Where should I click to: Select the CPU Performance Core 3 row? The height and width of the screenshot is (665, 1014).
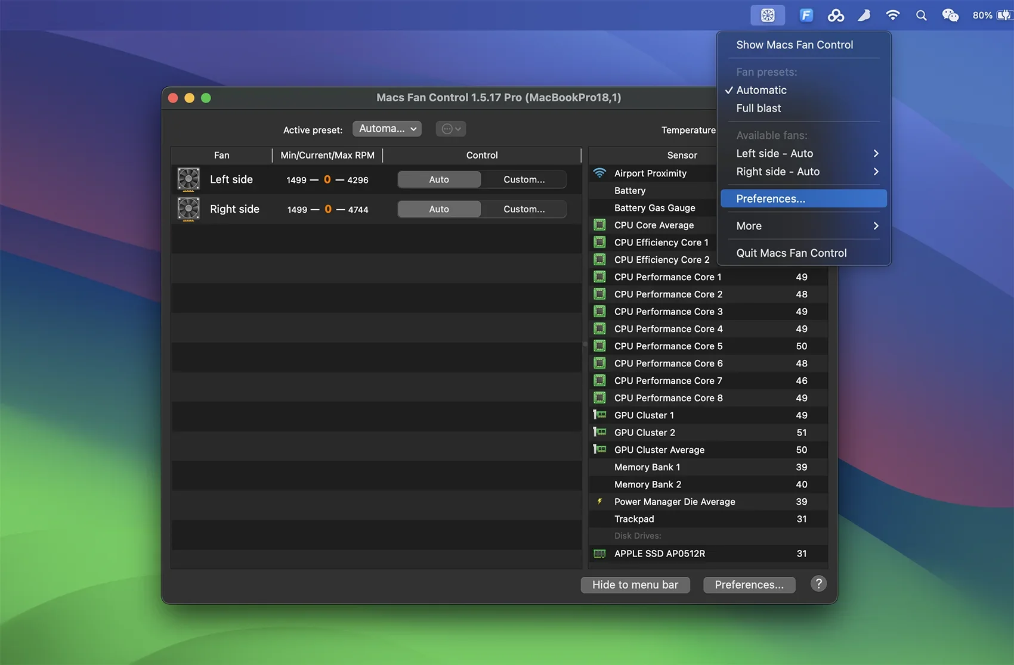(x=708, y=312)
